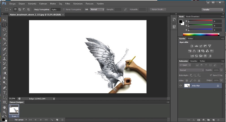This screenshot has width=226, height=122.
Task: Open the Temeller workspace dropdown
Action: (x=212, y=9)
